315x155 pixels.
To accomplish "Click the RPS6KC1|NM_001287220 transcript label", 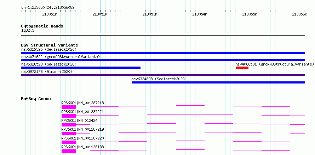I will pyautogui.click(x=82, y=138).
